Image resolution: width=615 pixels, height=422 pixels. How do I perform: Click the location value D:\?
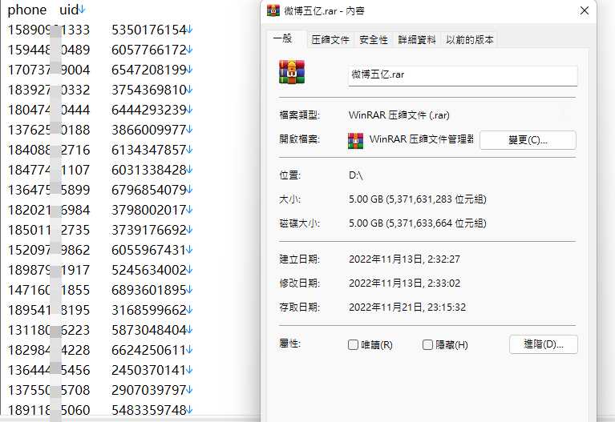[x=356, y=175]
